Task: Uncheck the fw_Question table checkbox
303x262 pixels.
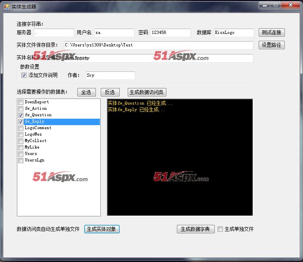Action: coord(21,115)
